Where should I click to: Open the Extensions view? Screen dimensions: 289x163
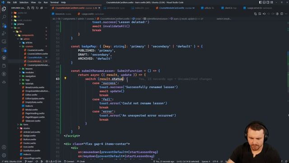(4, 50)
